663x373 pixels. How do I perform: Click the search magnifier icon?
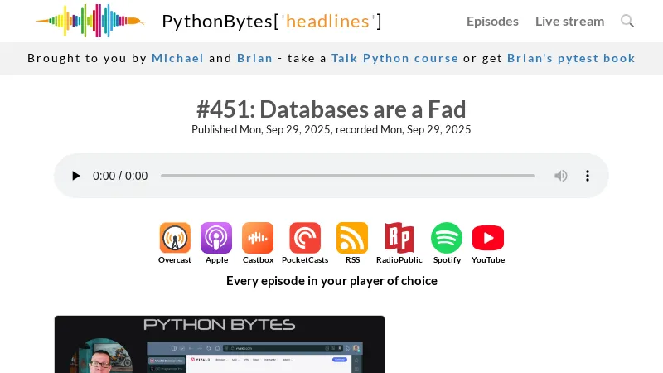tap(627, 22)
